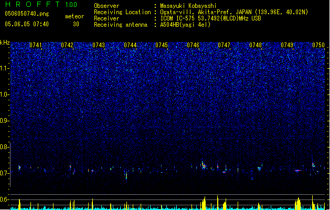Click the 'Observer' field label
This screenshot has width=330, height=210.
coord(107,6)
